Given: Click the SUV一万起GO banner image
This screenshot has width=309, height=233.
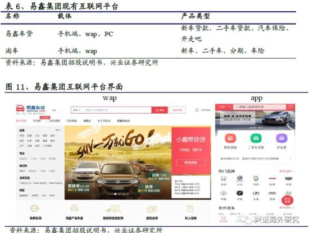Looking at the screenshot, I should pos(118,162).
